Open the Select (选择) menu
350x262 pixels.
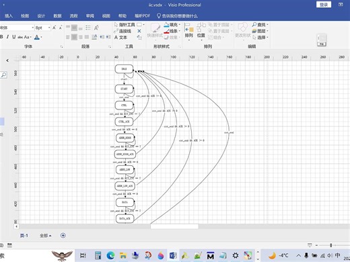pos(260,38)
